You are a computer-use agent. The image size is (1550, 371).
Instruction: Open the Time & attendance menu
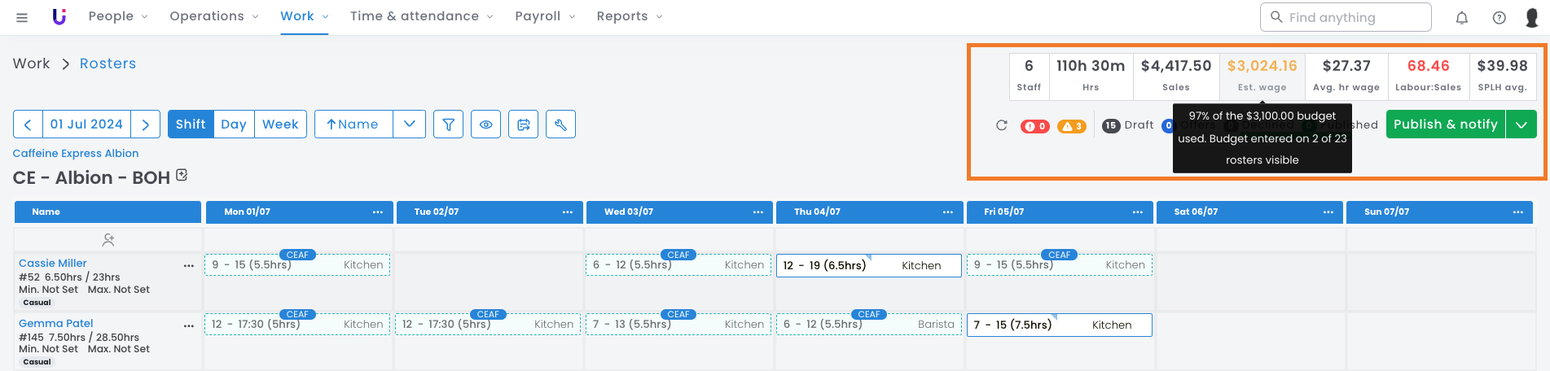[x=421, y=16]
